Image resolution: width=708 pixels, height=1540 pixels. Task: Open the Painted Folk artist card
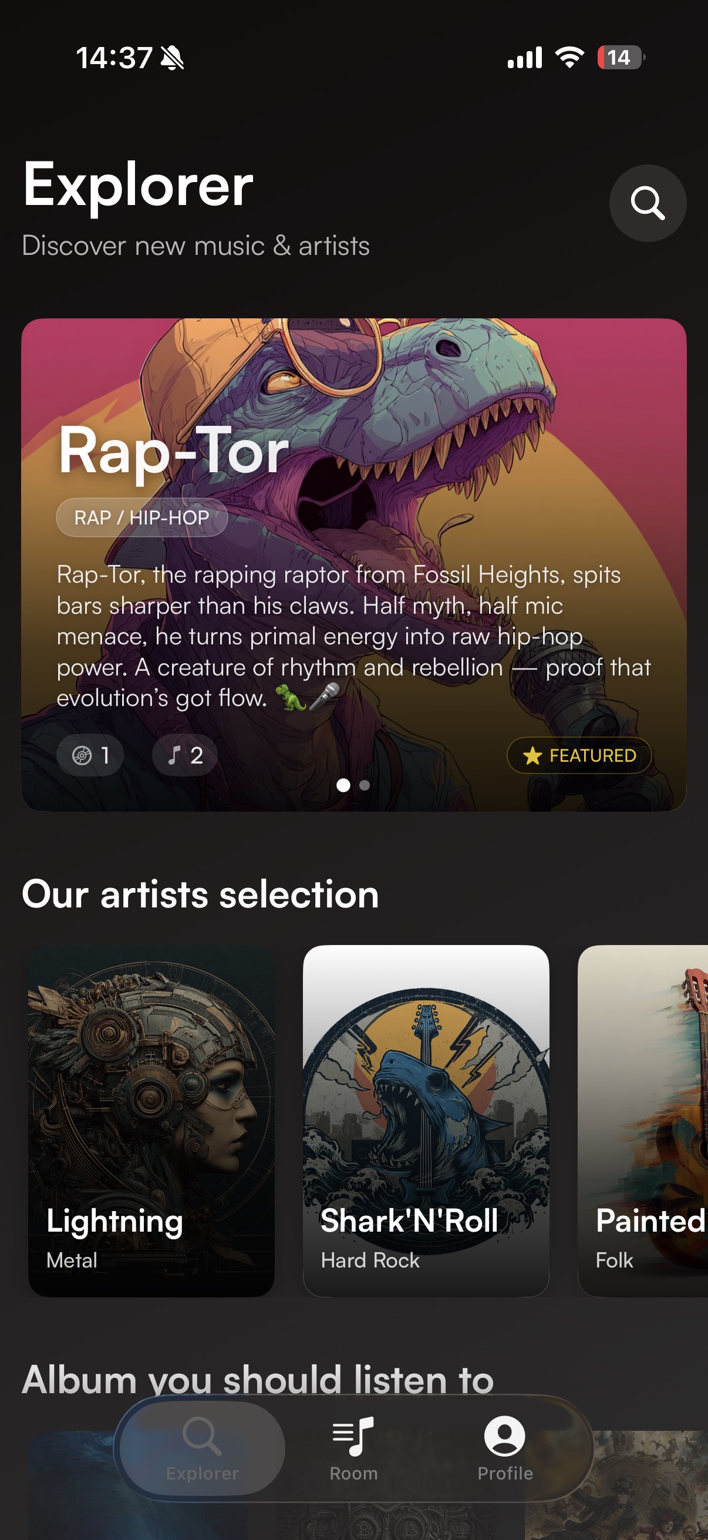coord(643,1121)
